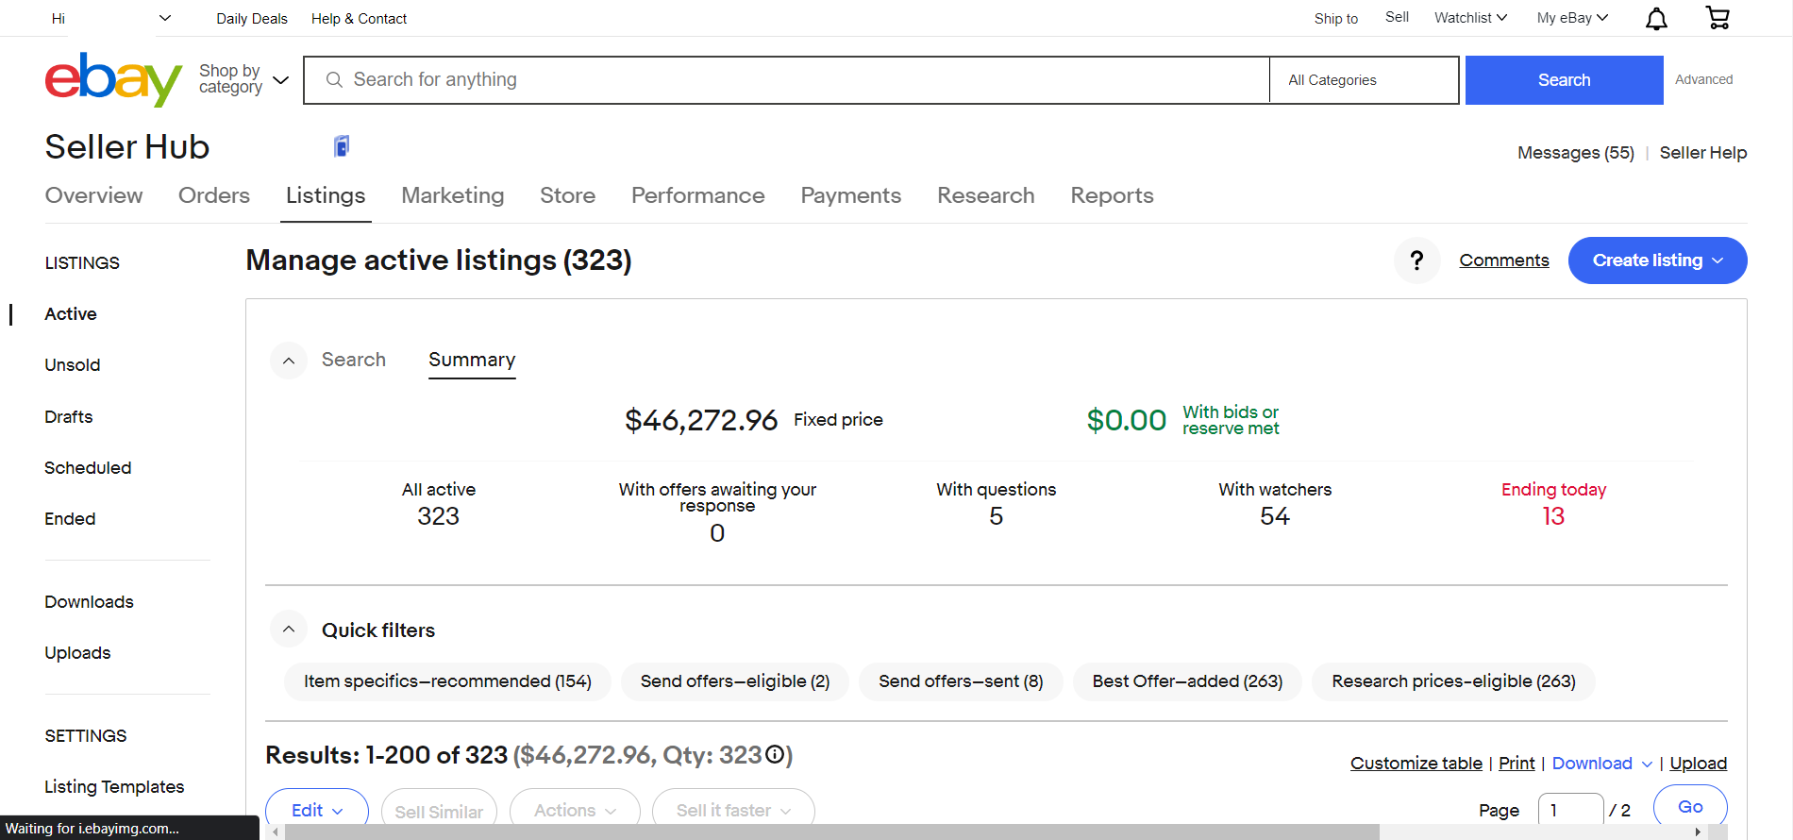The height and width of the screenshot is (840, 1793).
Task: Click the Advanced search link
Action: pyautogui.click(x=1703, y=79)
